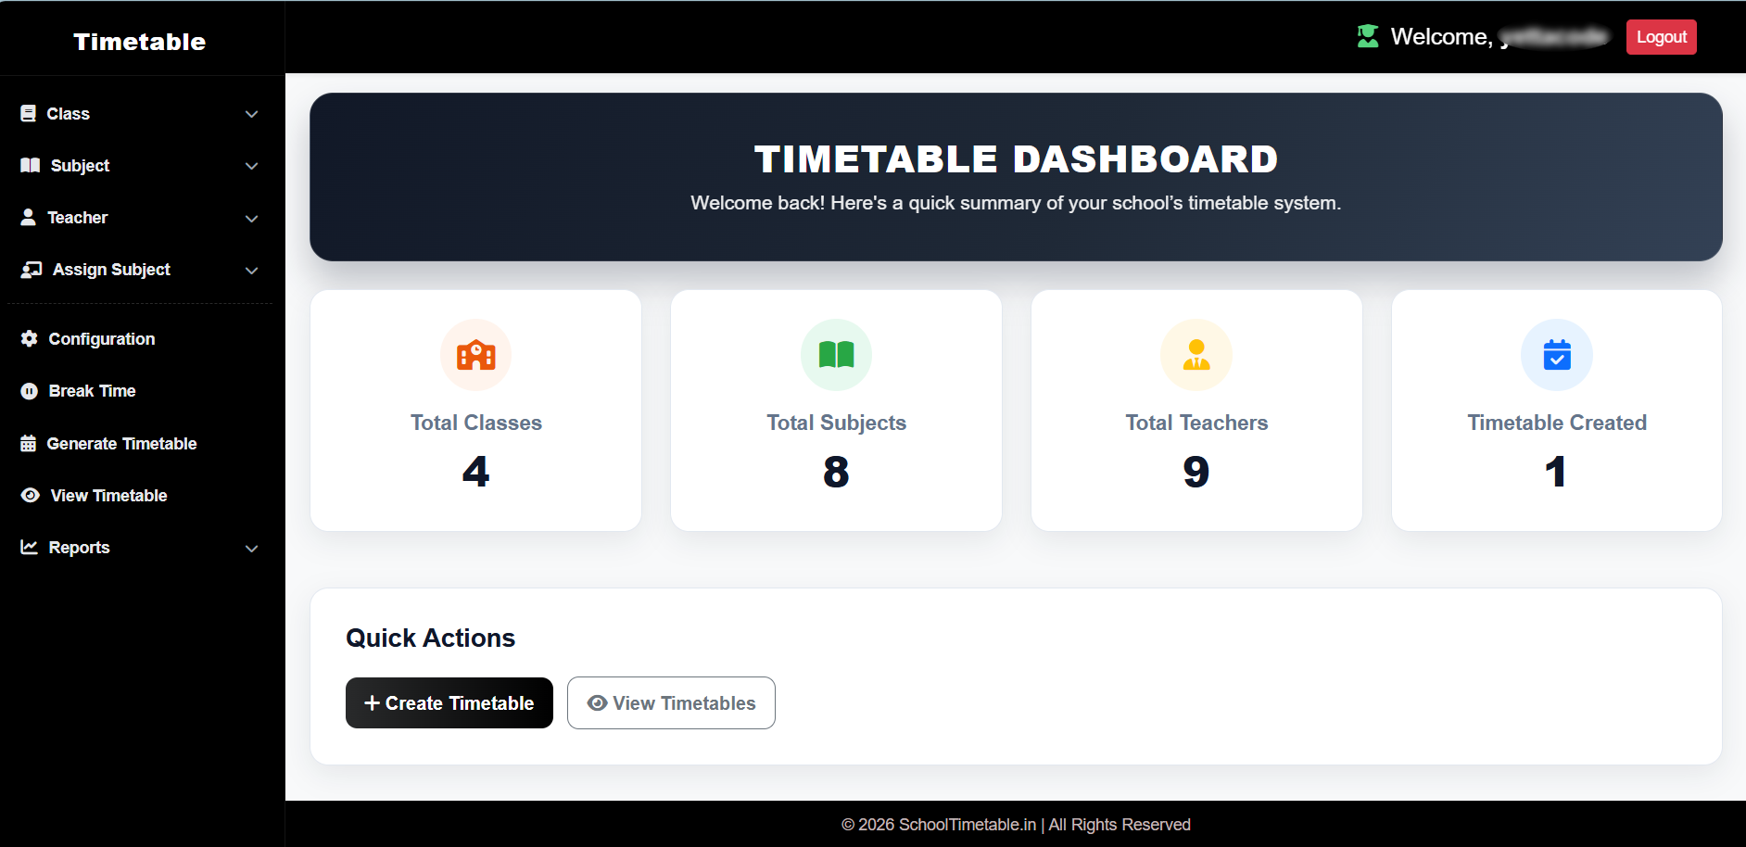The width and height of the screenshot is (1746, 847).
Task: Click the gear icon next to Configuration
Action: [30, 339]
